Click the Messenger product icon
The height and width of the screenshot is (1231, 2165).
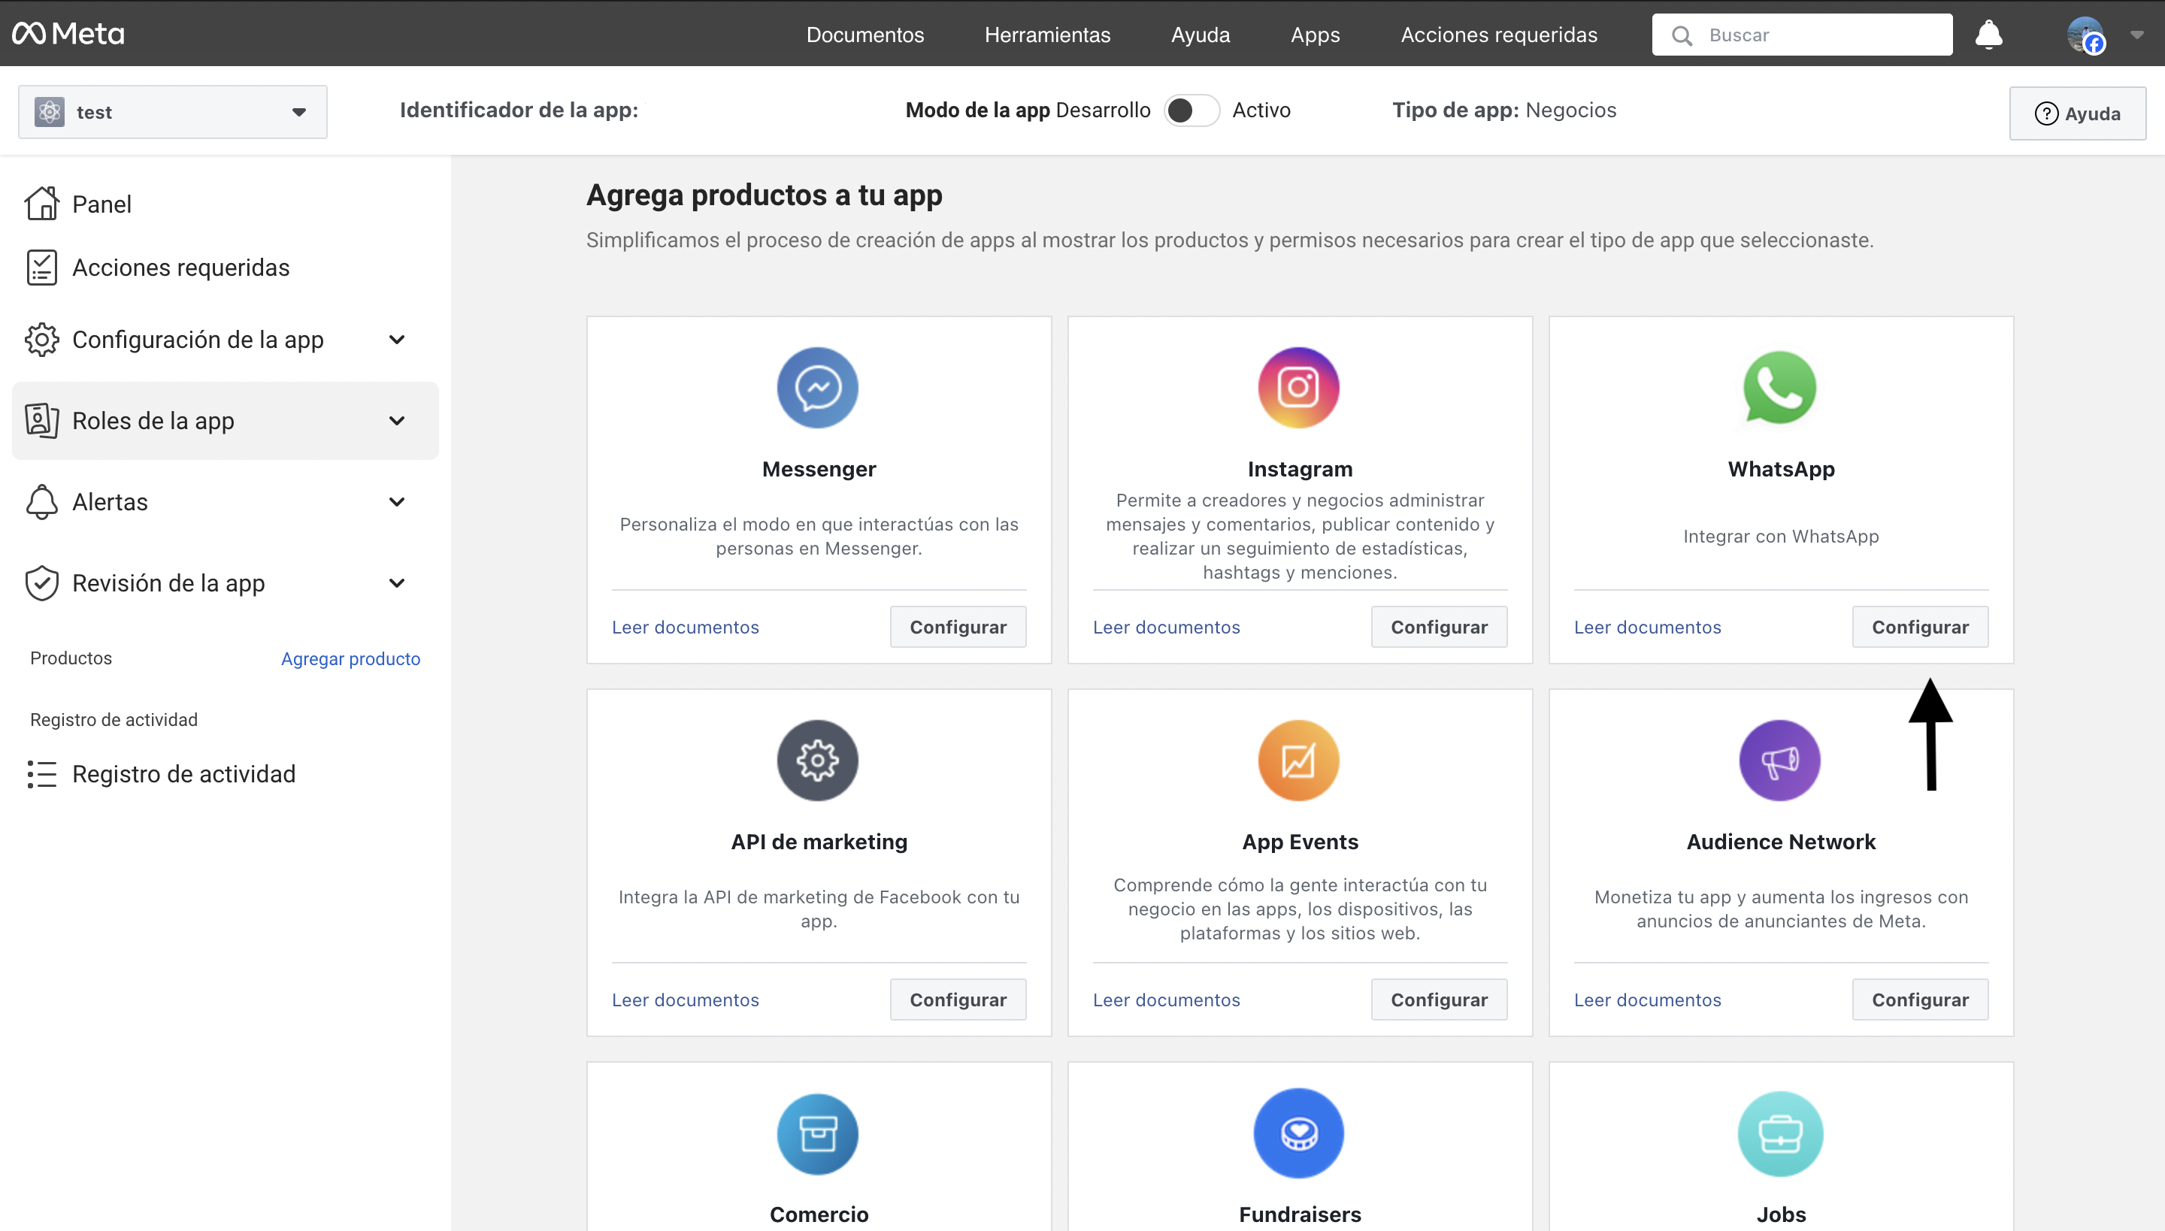click(x=818, y=388)
